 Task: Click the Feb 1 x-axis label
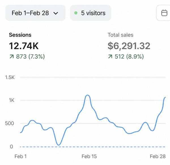20,157
